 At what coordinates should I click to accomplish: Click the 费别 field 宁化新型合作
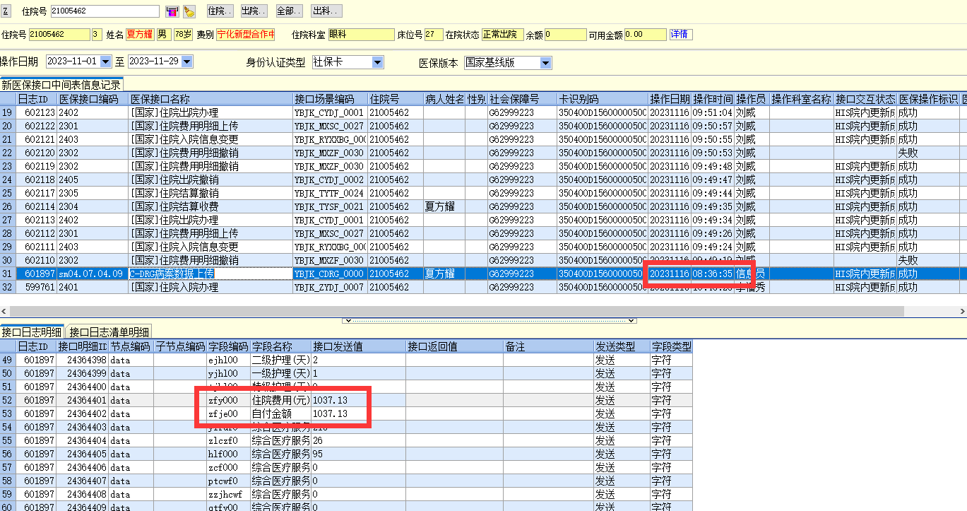tap(245, 35)
